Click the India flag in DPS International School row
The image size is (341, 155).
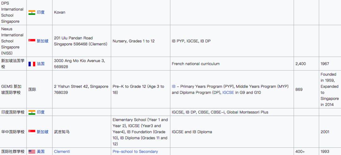pyautogui.click(x=32, y=12)
